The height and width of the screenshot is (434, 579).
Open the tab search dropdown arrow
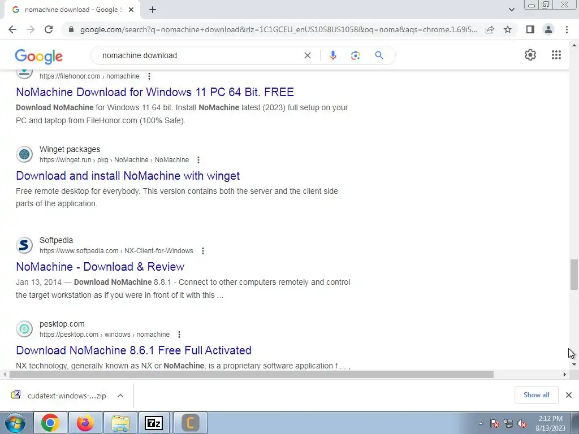(511, 10)
